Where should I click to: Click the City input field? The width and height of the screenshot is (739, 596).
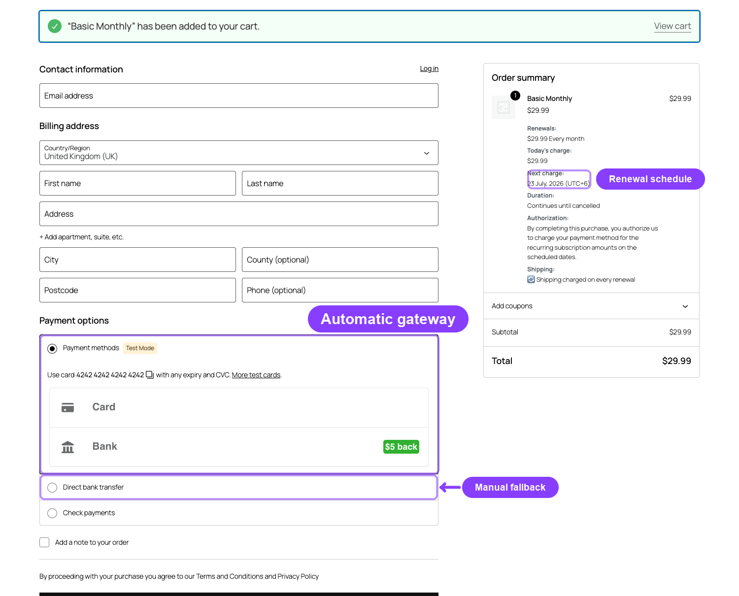point(137,260)
